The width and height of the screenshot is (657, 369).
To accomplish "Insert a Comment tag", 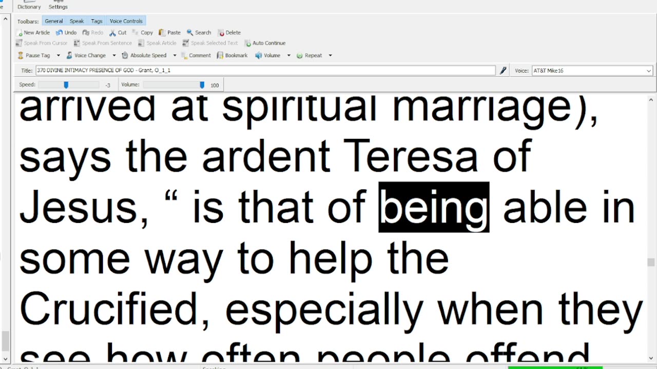I will [x=196, y=55].
